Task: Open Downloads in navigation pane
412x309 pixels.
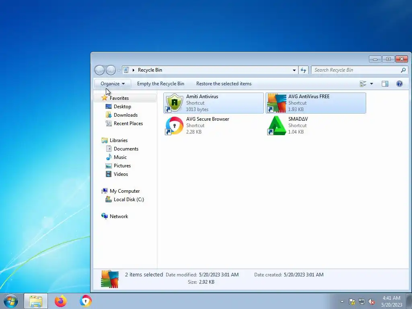Action: pyautogui.click(x=126, y=115)
